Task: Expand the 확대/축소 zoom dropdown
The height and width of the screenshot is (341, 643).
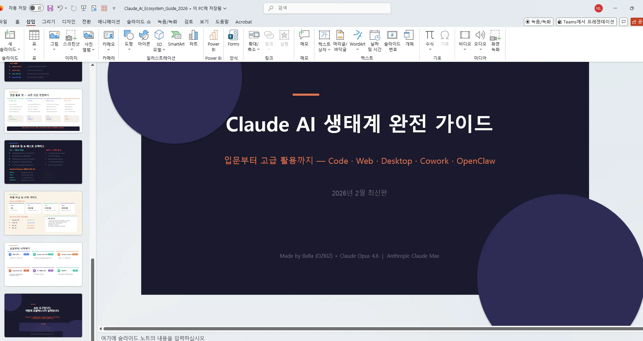Action: click(x=258, y=49)
